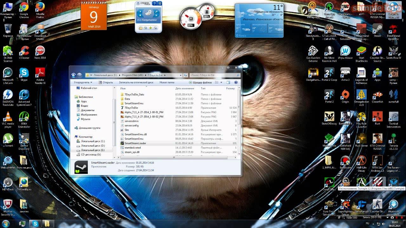This screenshot has width=406, height=228.
Task: Select the CCleaner desktop icon
Action: [x=24, y=53]
